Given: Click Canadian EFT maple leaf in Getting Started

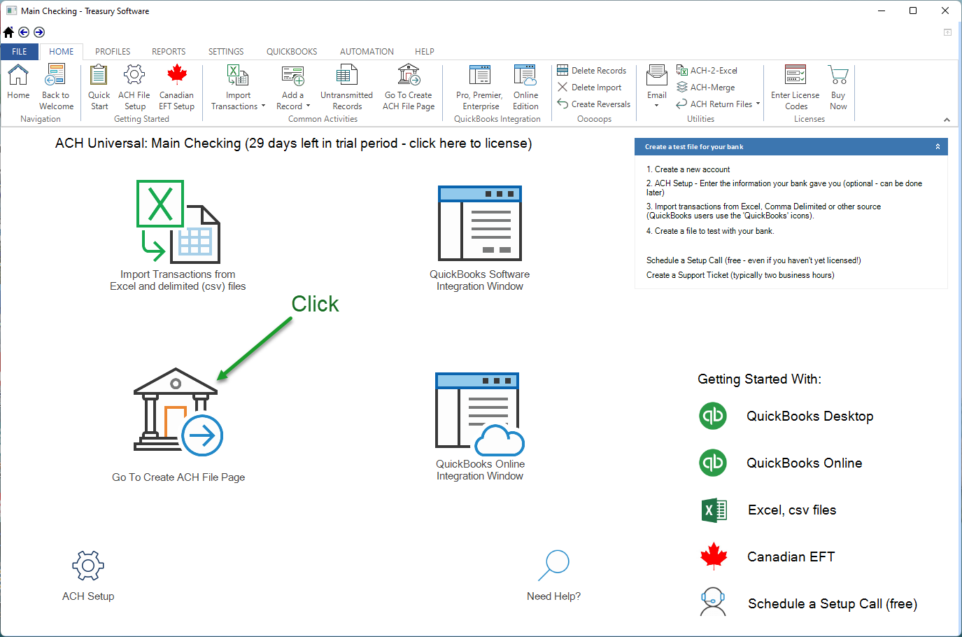Looking at the screenshot, I should pos(714,556).
